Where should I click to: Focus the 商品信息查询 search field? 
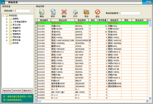coord(130,13)
